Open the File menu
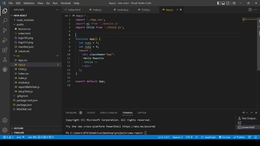Viewport: 260px width, 146px height. (x=11, y=3)
